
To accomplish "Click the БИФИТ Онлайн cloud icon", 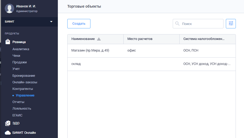I will (x=8, y=132).
